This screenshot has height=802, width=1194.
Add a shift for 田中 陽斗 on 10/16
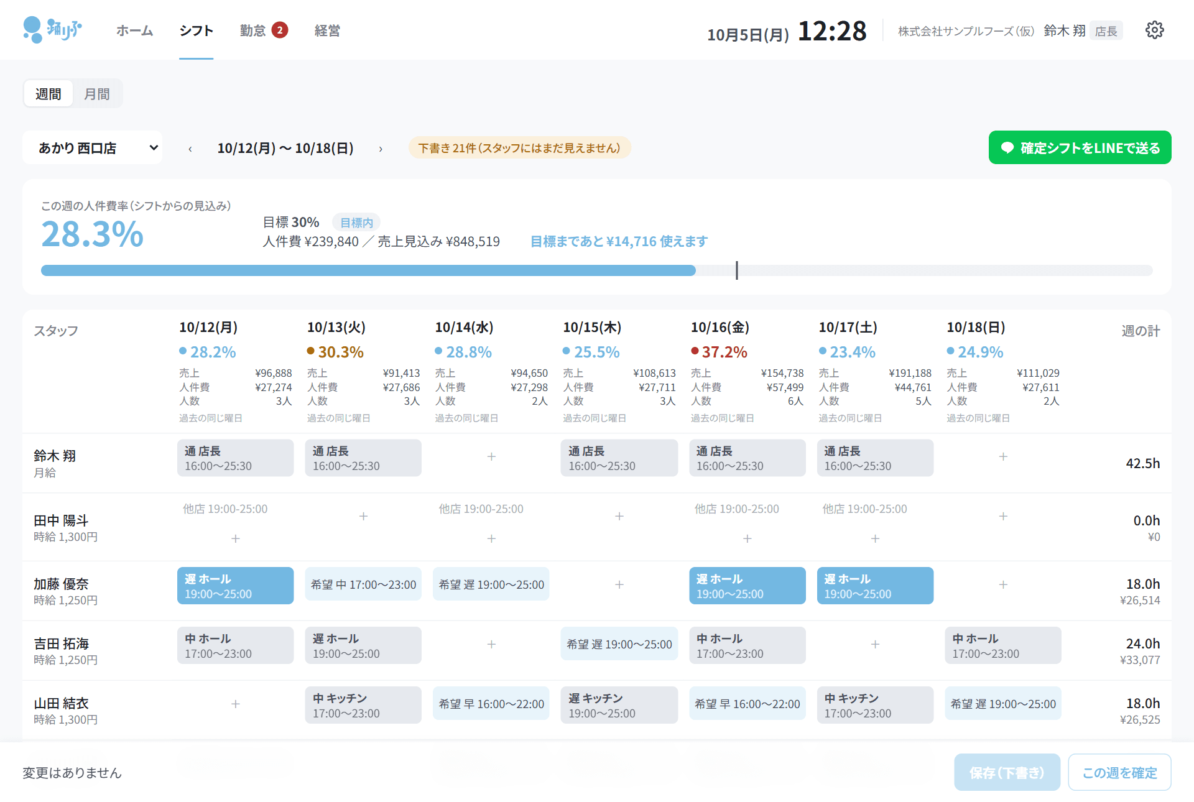(747, 539)
